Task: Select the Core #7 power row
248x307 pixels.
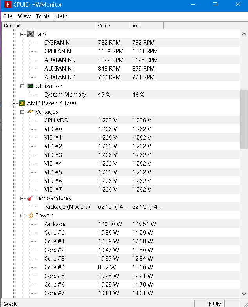Action: pyautogui.click(x=142, y=293)
